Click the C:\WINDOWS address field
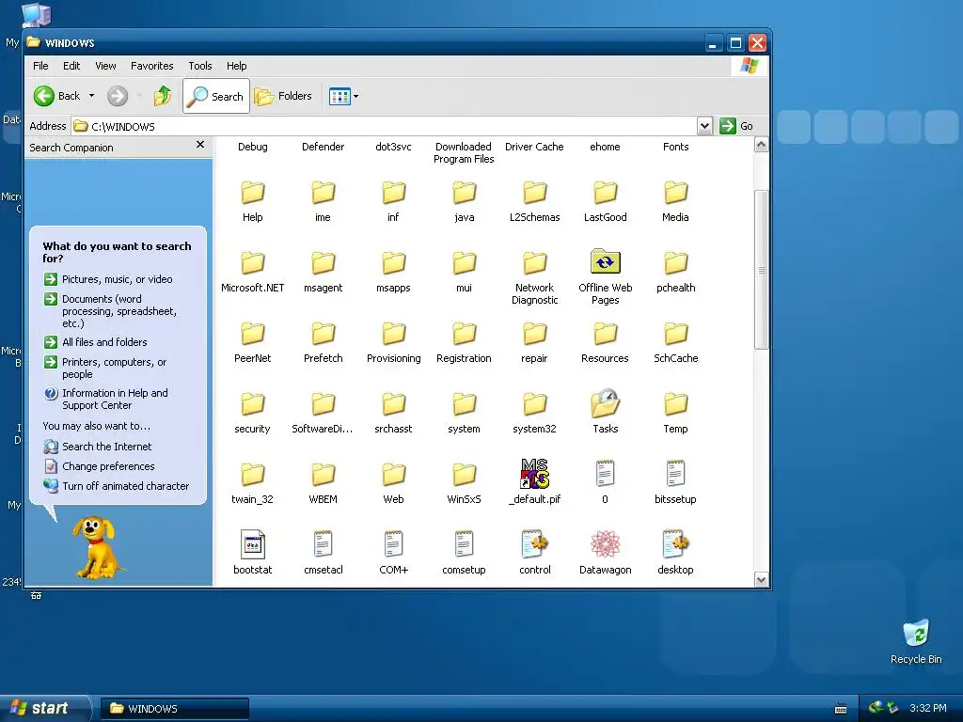This screenshot has height=722, width=963. click(x=385, y=126)
